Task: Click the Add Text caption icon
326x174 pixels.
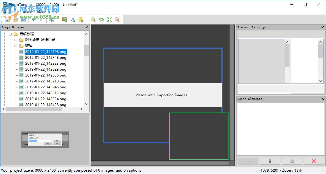Action: [x=73, y=19]
